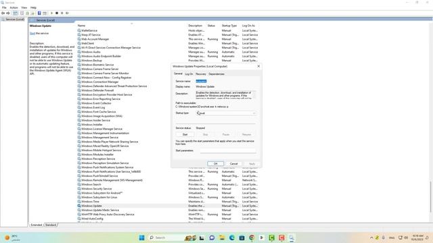Open the Windows Start menu icon

141,238
